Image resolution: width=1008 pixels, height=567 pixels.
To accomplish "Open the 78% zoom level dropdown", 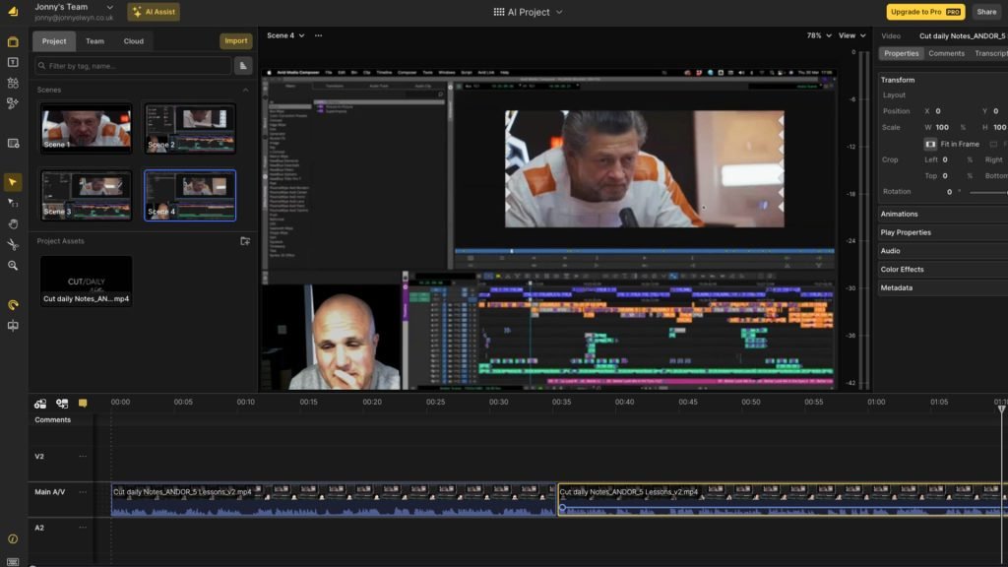I will [817, 34].
